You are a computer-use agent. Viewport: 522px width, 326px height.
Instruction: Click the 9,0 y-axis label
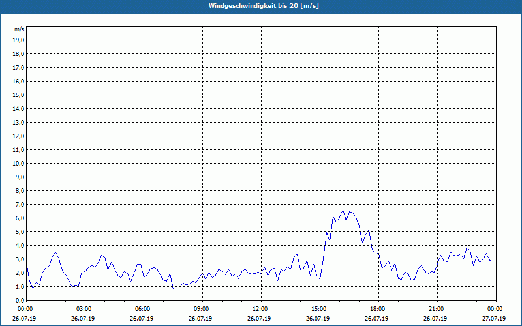[20, 177]
